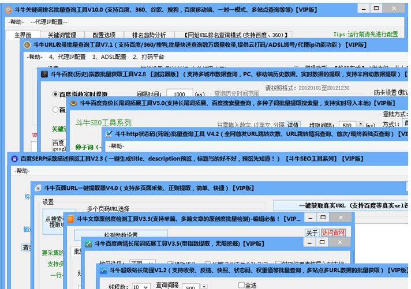Click the 斗牛URL收录批量查询工具 window icon
Screen dimensions: 411x289
[28, 44]
